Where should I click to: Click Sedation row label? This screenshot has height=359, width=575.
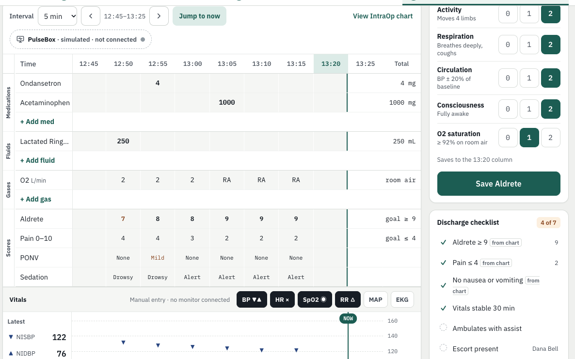click(34, 277)
